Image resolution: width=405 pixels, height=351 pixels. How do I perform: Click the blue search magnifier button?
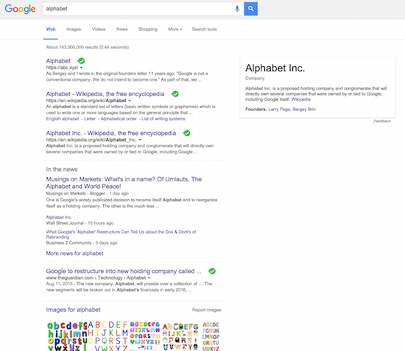tap(251, 9)
